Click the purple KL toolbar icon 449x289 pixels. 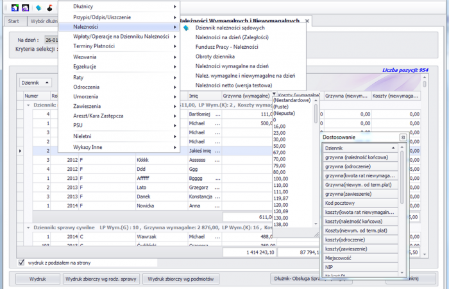coord(25,8)
